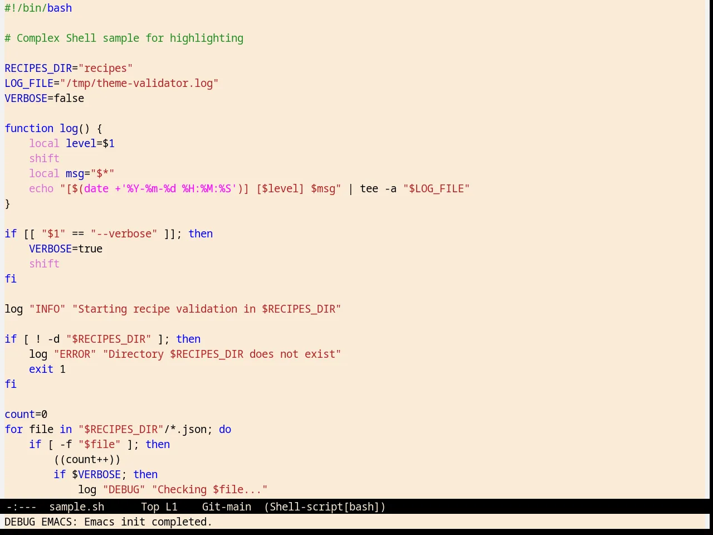Screen dimensions: 713x535
Task: Click "Starting recipe validation in $RECIPES_DIR" string
Action: point(207,309)
